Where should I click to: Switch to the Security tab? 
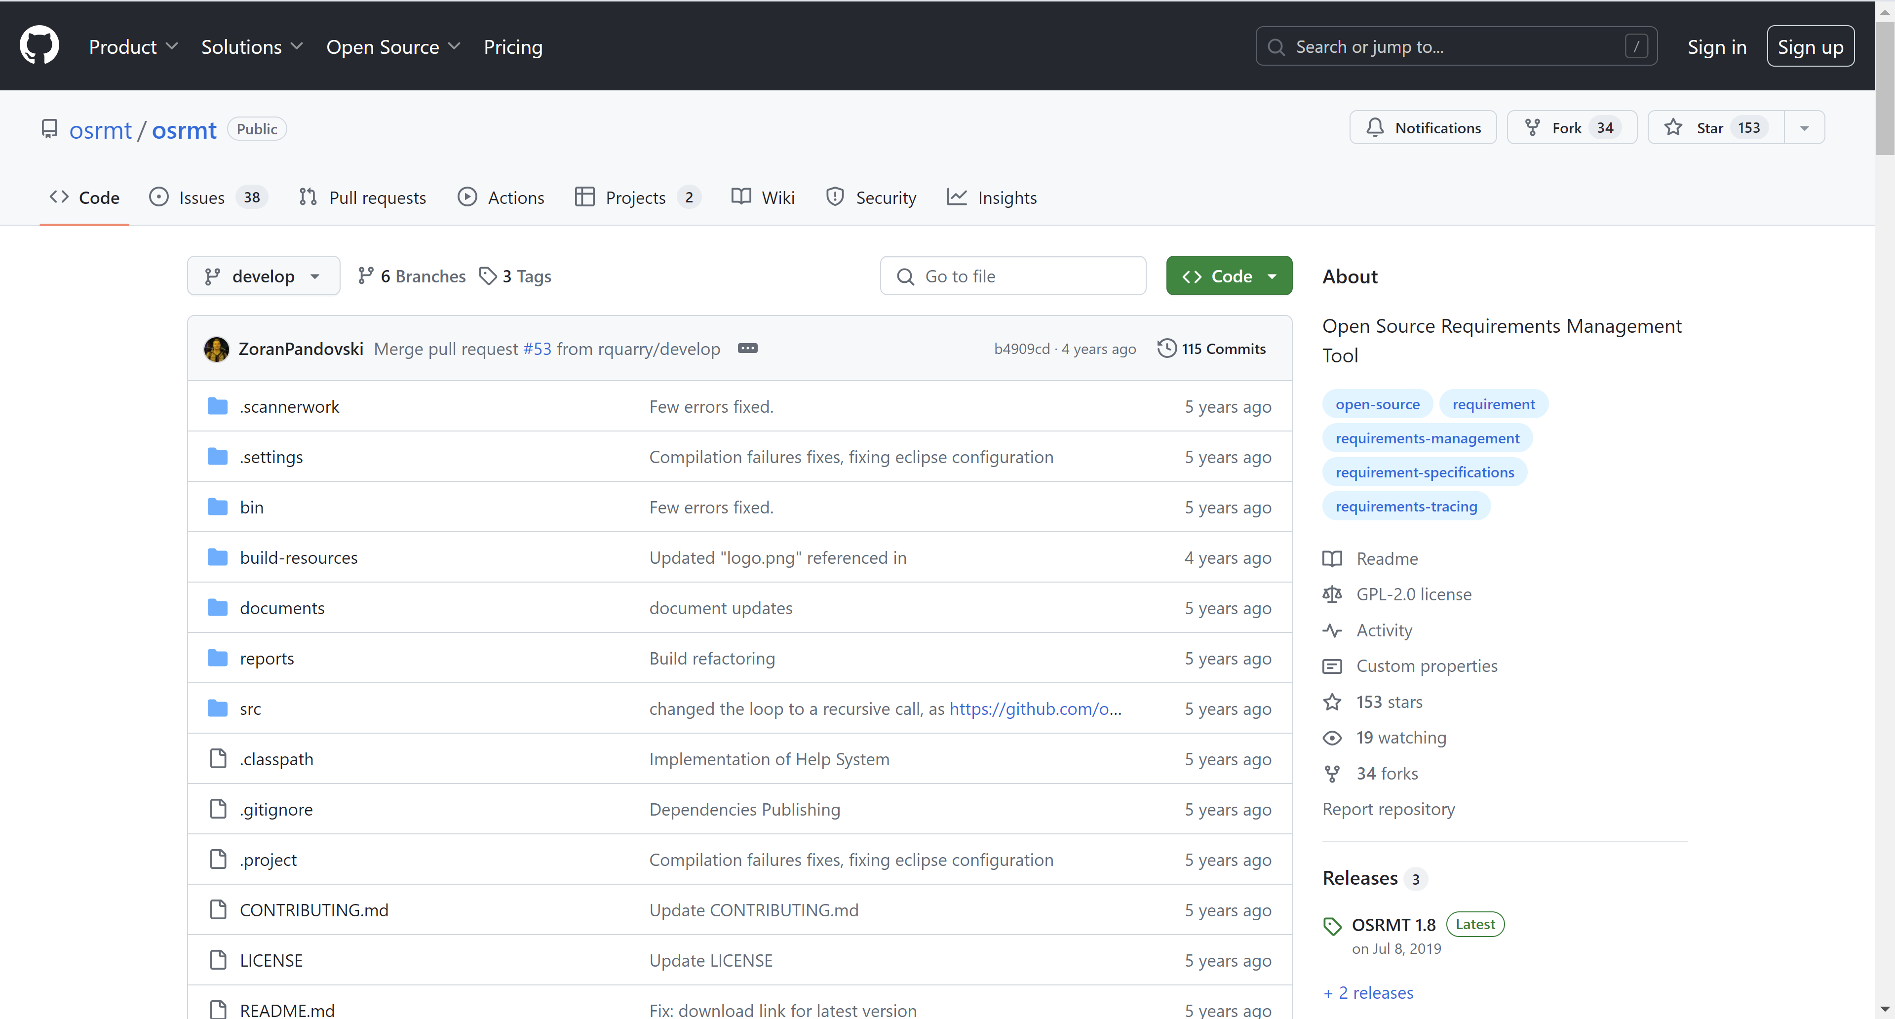pyautogui.click(x=871, y=197)
